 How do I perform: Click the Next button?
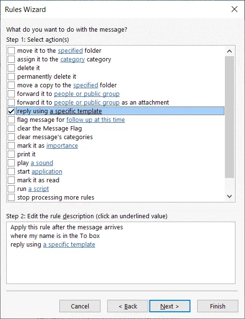[170, 306]
